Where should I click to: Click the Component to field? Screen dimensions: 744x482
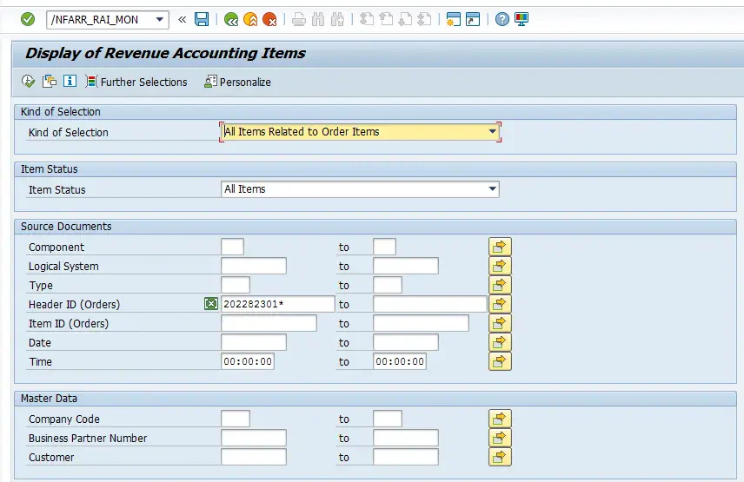point(384,247)
